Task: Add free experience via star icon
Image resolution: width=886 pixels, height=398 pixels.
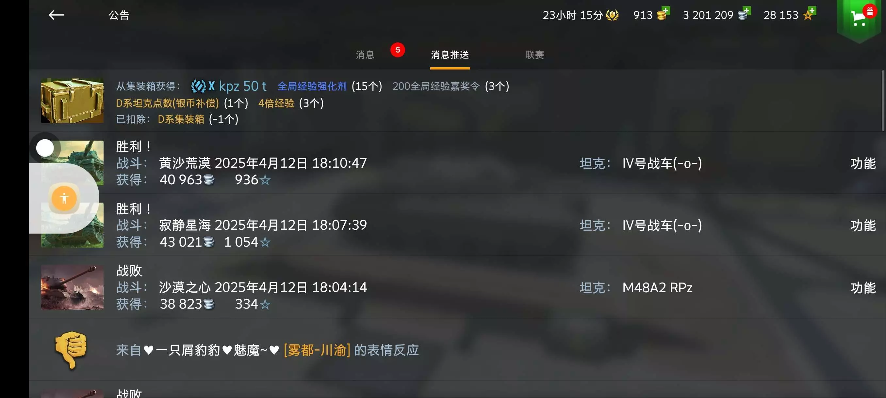Action: click(x=809, y=14)
